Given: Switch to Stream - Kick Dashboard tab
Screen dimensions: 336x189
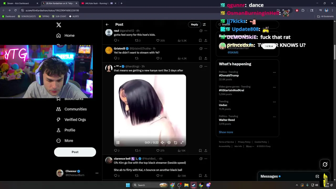Looking at the screenshot, I should tap(20, 3).
